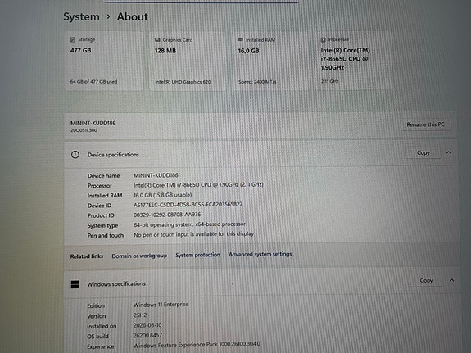Select the Processor value in Device specifications

click(x=198, y=185)
